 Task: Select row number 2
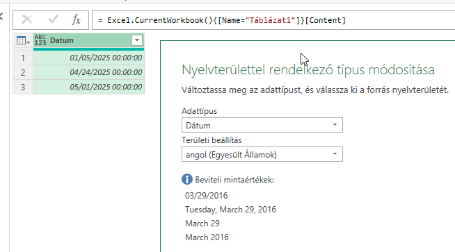23,72
